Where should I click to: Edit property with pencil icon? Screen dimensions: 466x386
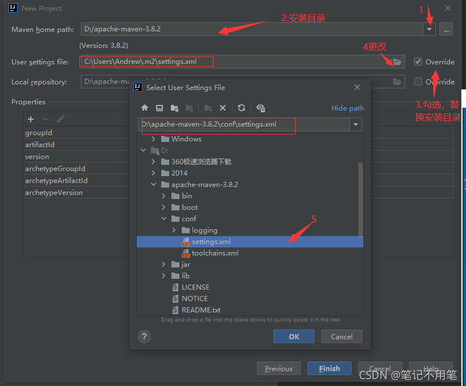coord(60,119)
